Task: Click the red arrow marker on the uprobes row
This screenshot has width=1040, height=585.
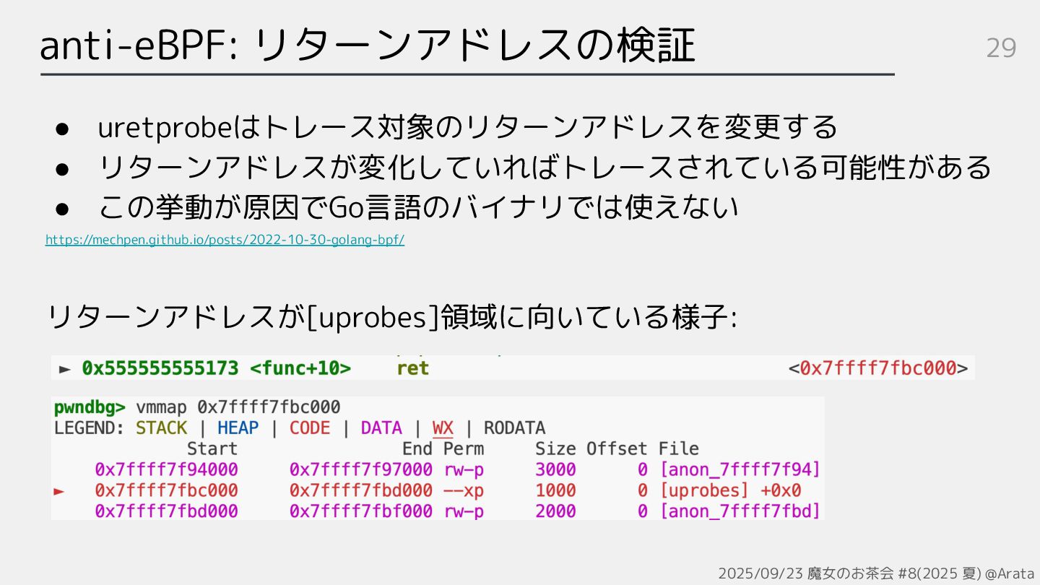Action: point(59,491)
